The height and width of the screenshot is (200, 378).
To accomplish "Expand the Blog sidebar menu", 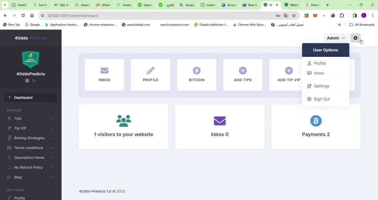I will (x=31, y=177).
